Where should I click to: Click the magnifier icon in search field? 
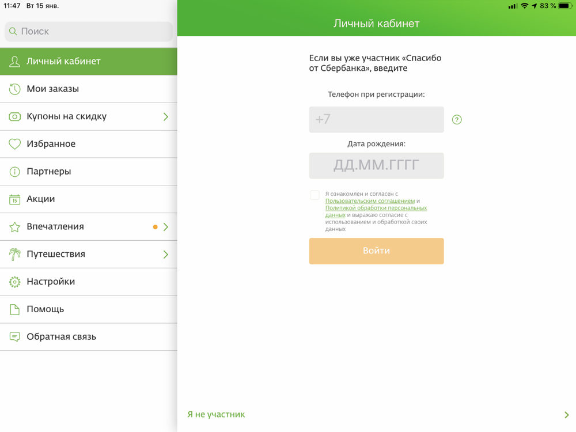click(13, 31)
